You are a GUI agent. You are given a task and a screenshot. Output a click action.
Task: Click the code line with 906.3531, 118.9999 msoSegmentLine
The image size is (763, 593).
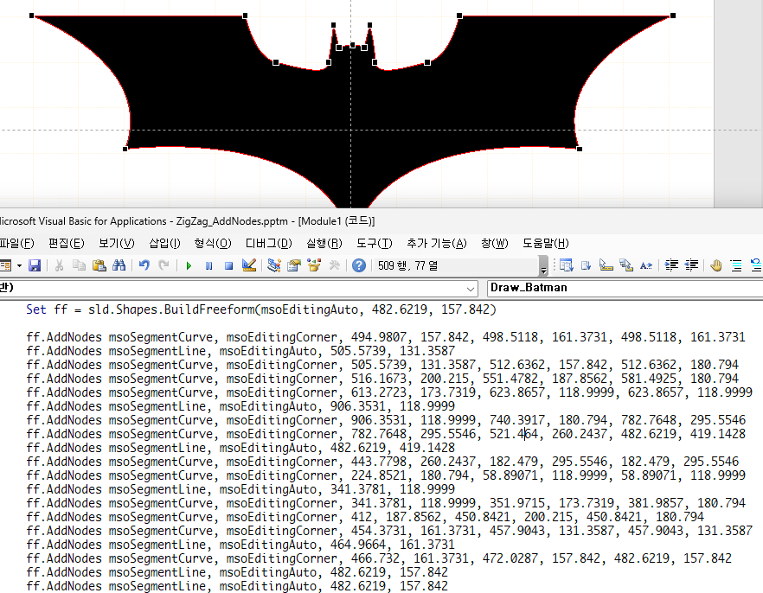tap(240, 406)
